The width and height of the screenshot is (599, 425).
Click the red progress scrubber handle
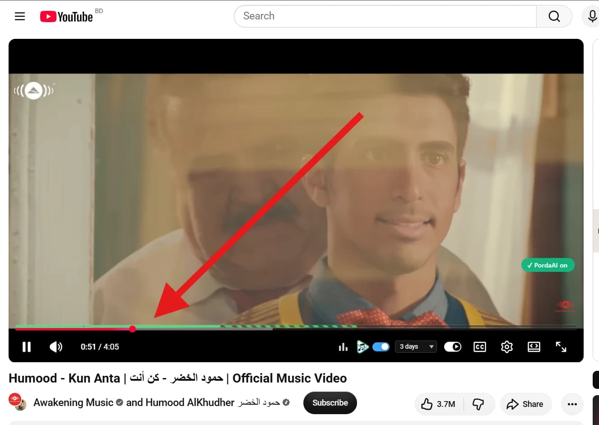tap(132, 329)
